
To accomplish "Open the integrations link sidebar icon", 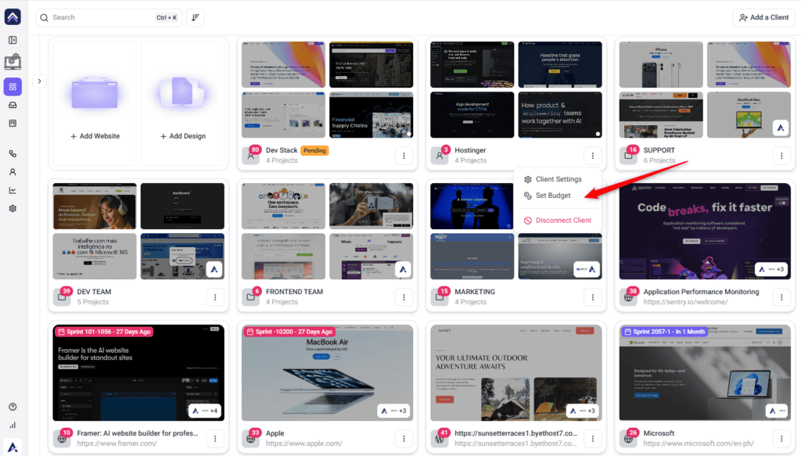I will [13, 154].
